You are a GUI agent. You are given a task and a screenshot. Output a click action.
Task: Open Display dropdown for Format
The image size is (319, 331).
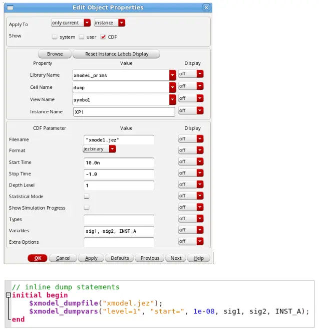tap(191, 150)
